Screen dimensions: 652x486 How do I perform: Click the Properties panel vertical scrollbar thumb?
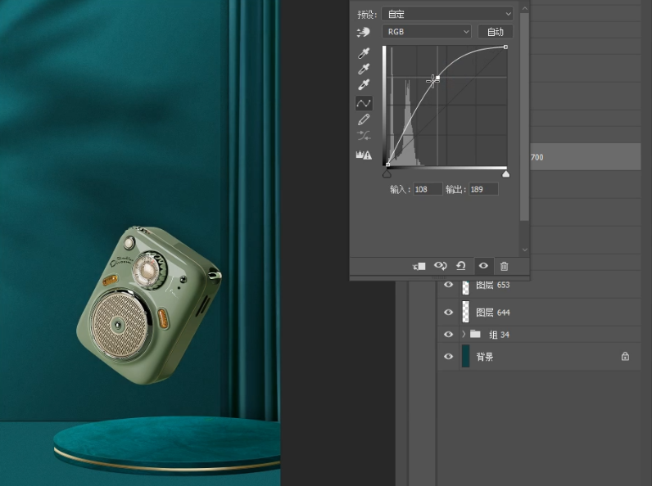pos(524,117)
